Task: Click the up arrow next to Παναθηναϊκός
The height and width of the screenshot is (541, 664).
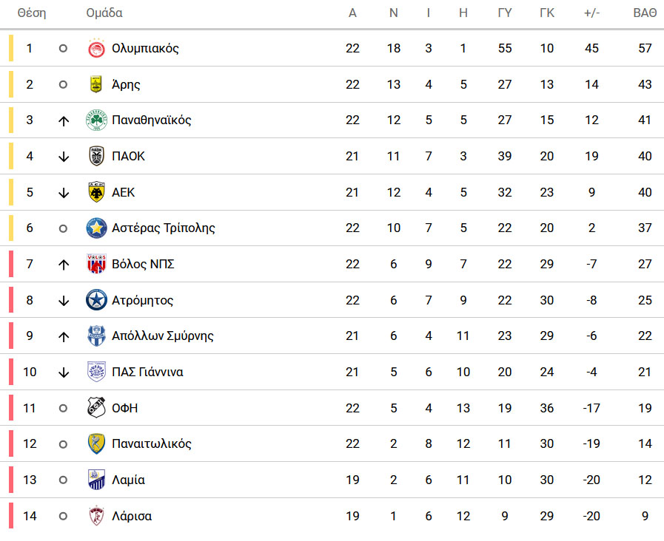Action: [x=64, y=121]
